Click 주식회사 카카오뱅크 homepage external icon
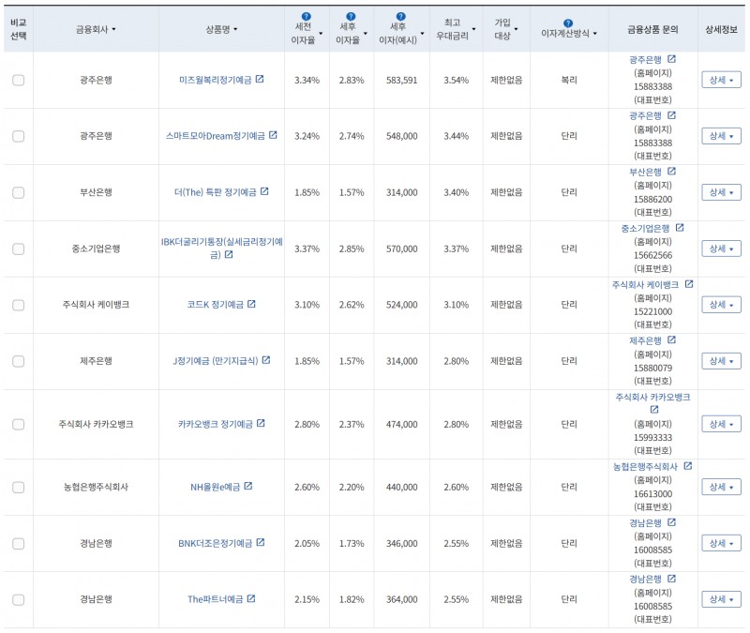 (x=654, y=410)
